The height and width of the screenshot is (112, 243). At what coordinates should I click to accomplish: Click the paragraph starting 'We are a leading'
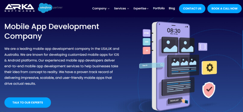(62, 66)
